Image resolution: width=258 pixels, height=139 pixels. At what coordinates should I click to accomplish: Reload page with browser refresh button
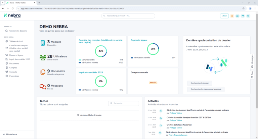(13, 8)
